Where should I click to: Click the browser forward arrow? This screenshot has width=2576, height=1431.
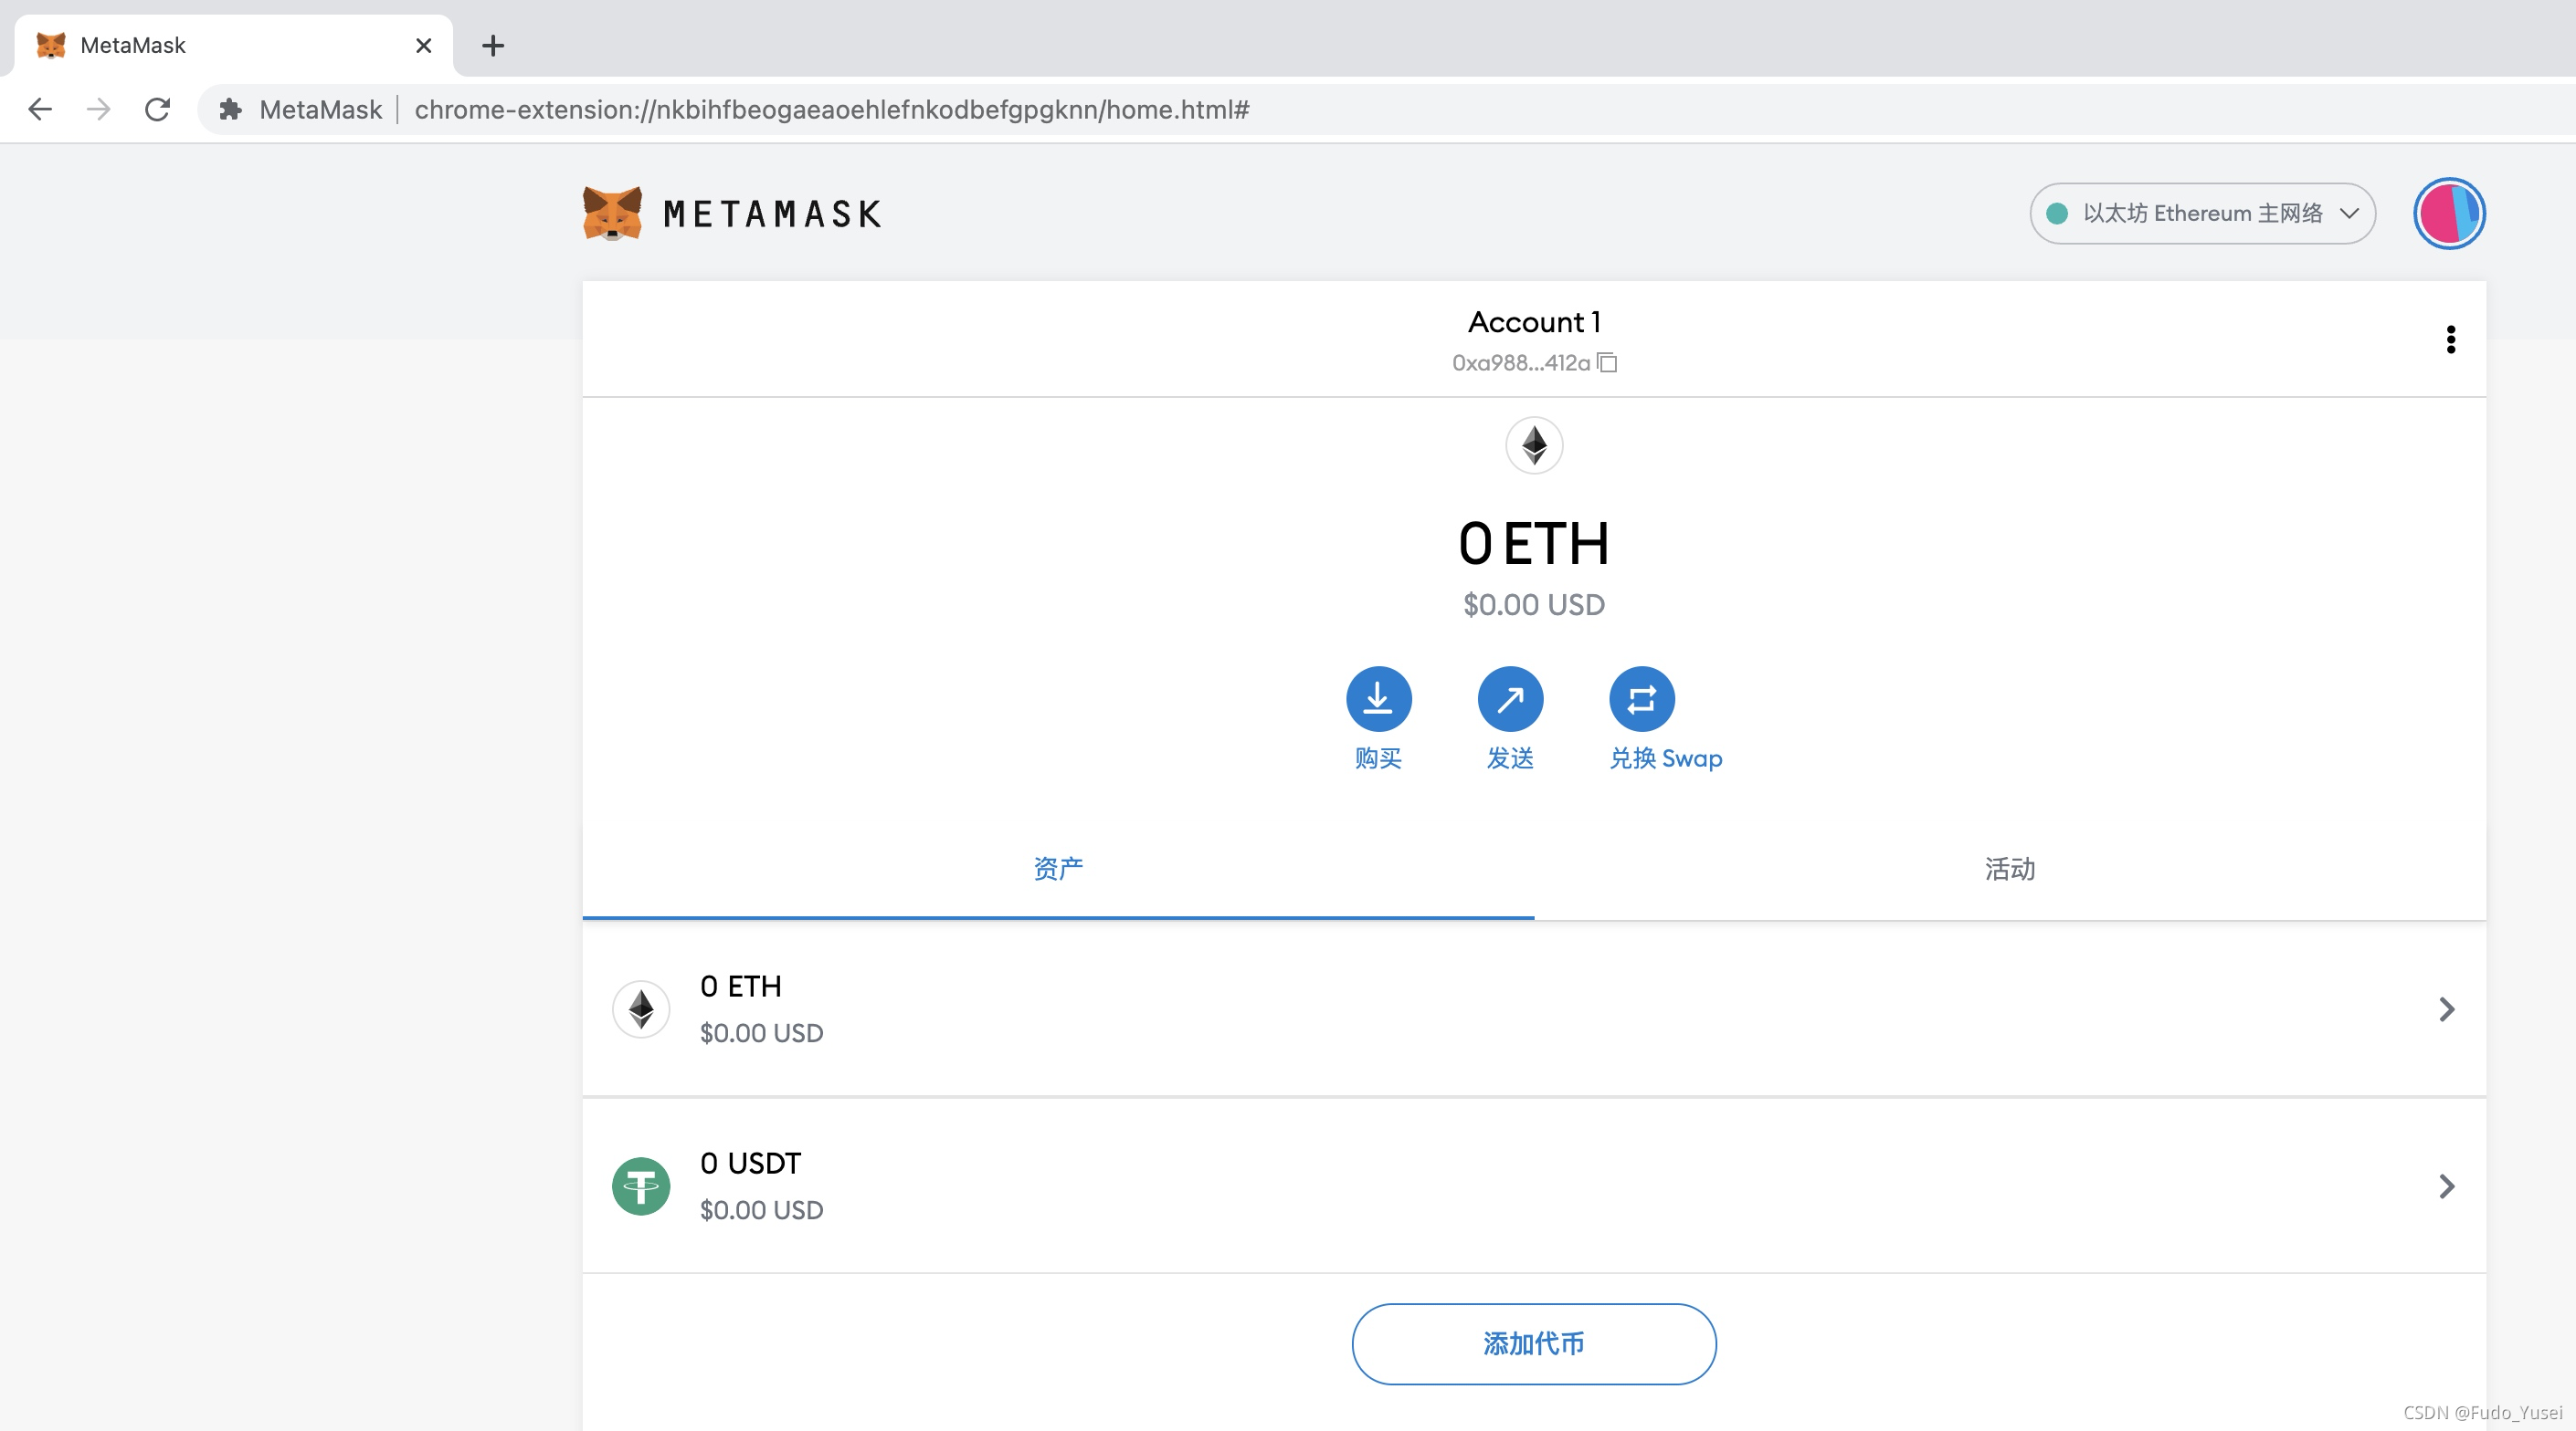tap(98, 109)
